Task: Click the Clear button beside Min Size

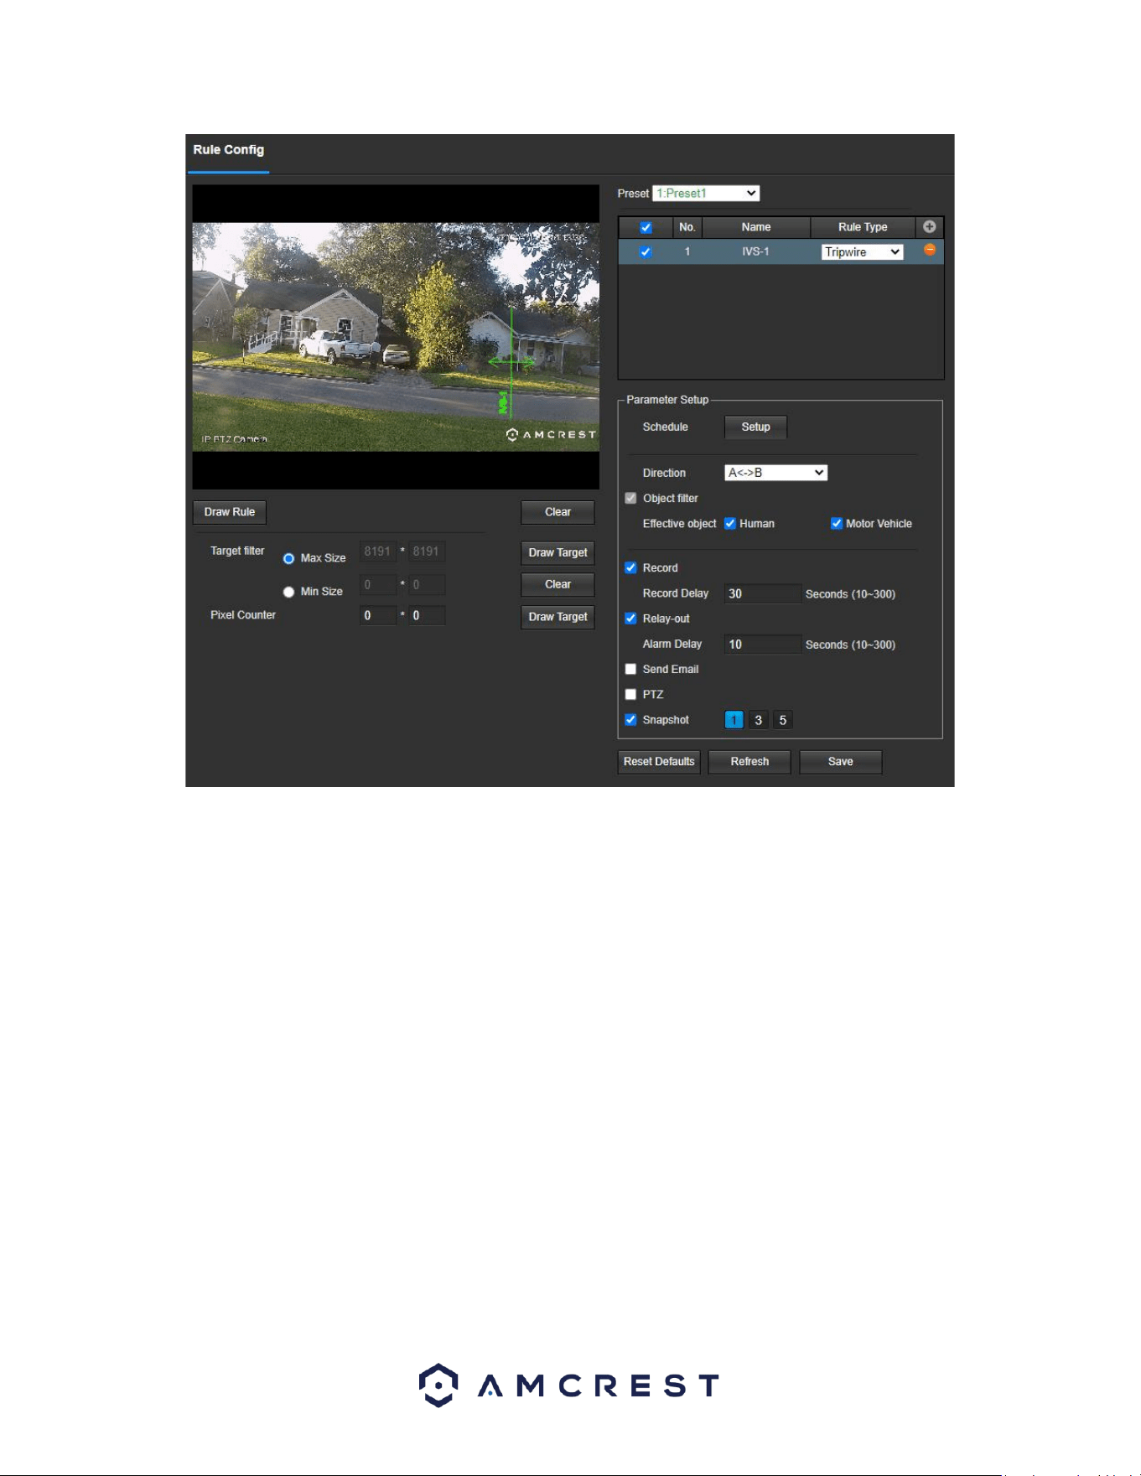Action: 558,584
